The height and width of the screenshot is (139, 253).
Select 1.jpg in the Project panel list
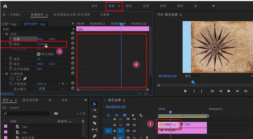point(24,127)
